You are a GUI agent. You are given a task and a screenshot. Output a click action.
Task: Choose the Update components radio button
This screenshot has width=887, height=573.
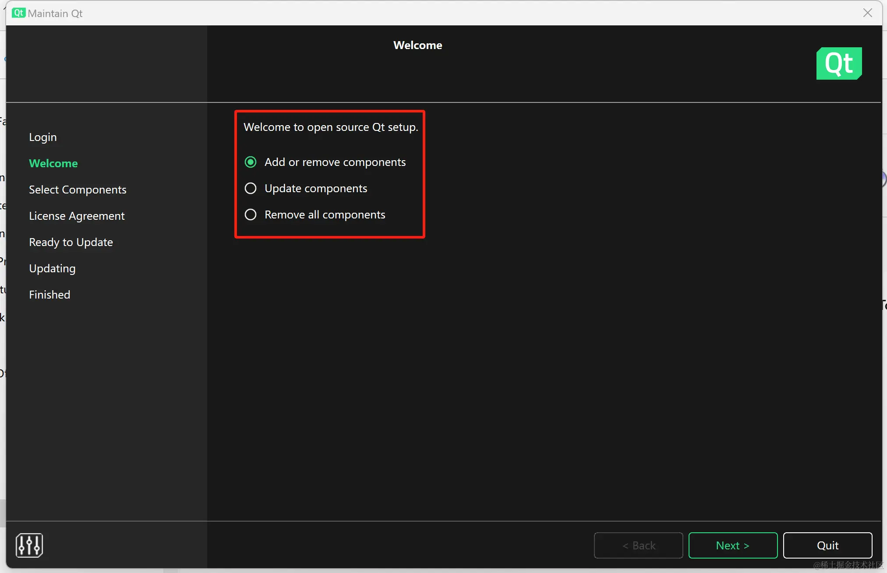[251, 189]
